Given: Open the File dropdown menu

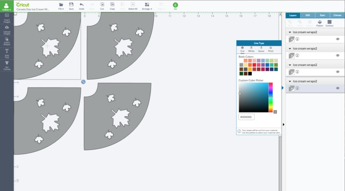Looking at the screenshot, I should pos(61,6).
